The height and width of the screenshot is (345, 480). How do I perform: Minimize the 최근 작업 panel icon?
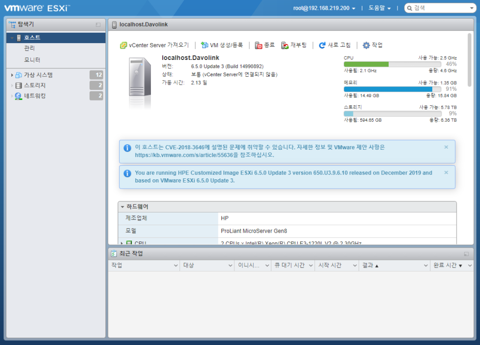[x=466, y=254]
